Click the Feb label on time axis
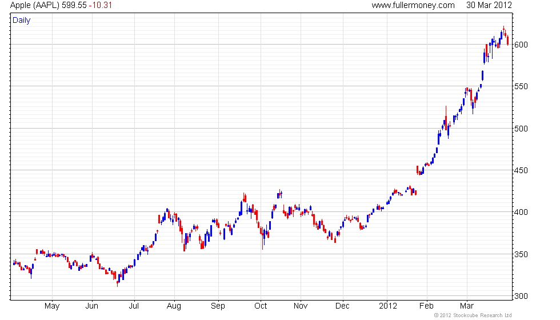The width and height of the screenshot is (560, 320). tap(426, 306)
